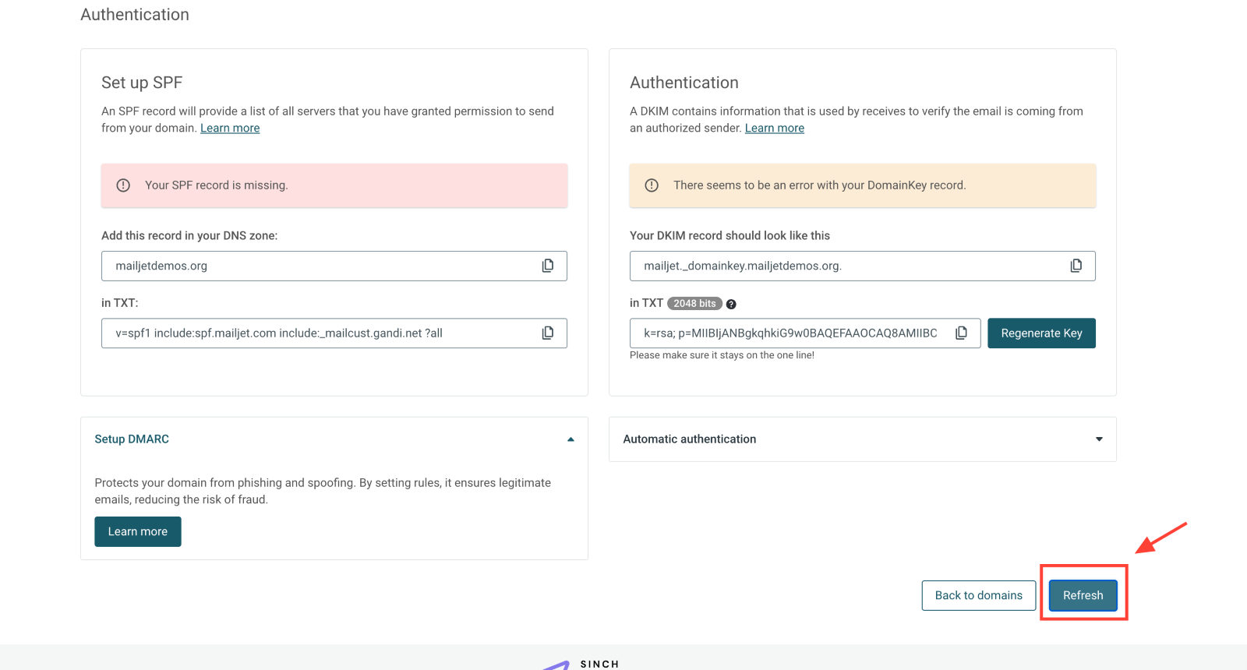Open Learn more link under DKIM Authentication
This screenshot has width=1247, height=670.
[775, 128]
